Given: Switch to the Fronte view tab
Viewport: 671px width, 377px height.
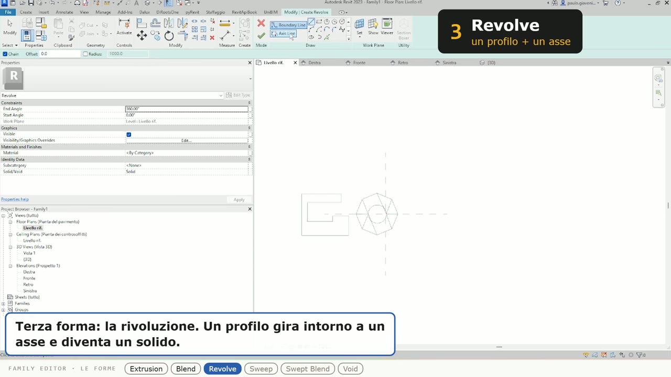Looking at the screenshot, I should point(359,63).
